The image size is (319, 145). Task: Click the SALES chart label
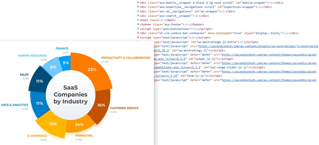click(24, 75)
